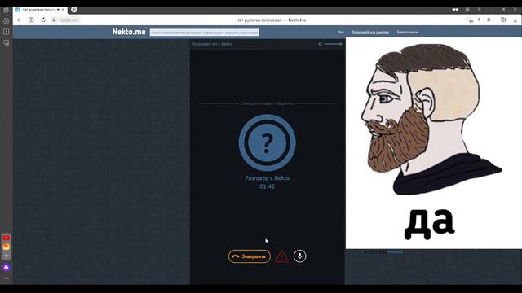Click the blue link below the meme image
The image size is (522, 293).
(x=395, y=252)
